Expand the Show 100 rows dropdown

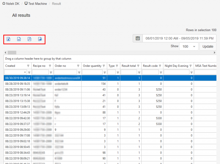point(189,47)
